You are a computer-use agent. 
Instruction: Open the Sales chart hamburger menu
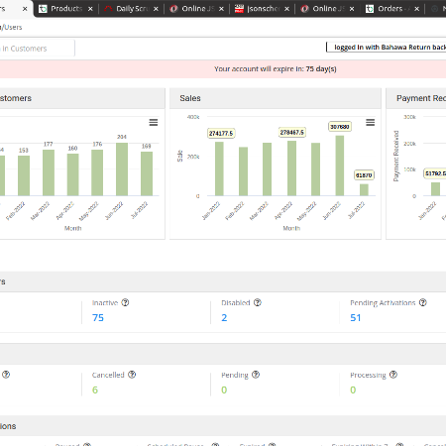pyautogui.click(x=370, y=123)
